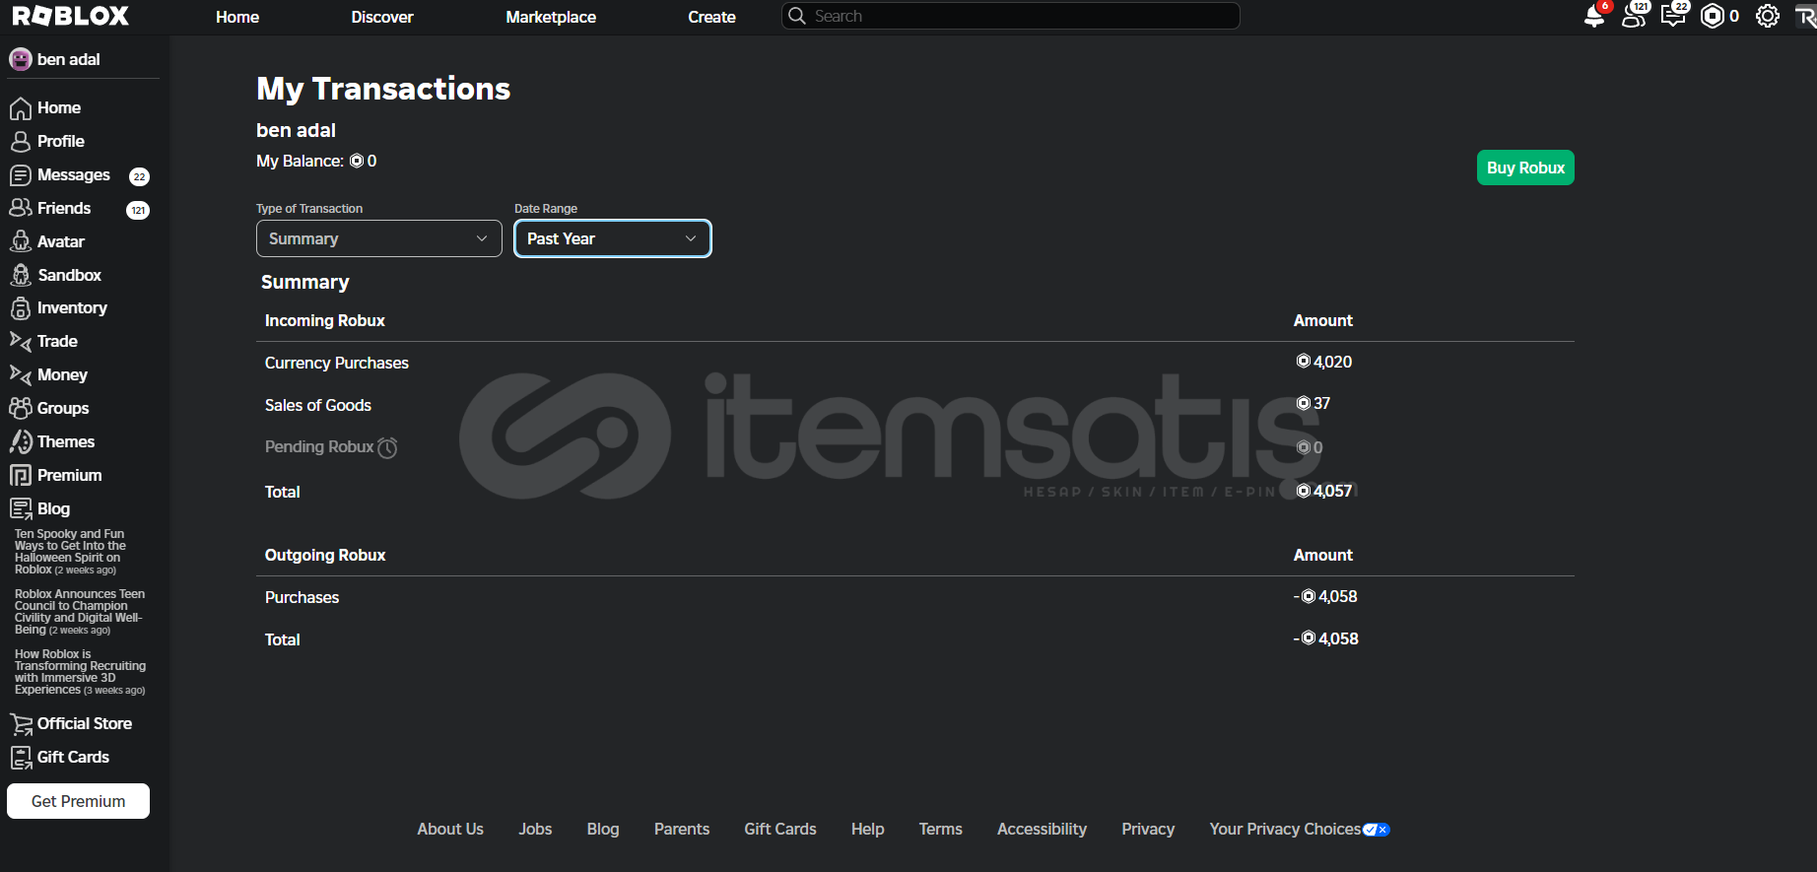Viewport: 1817px width, 872px height.
Task: Open notifications bell icon
Action: coord(1594,16)
